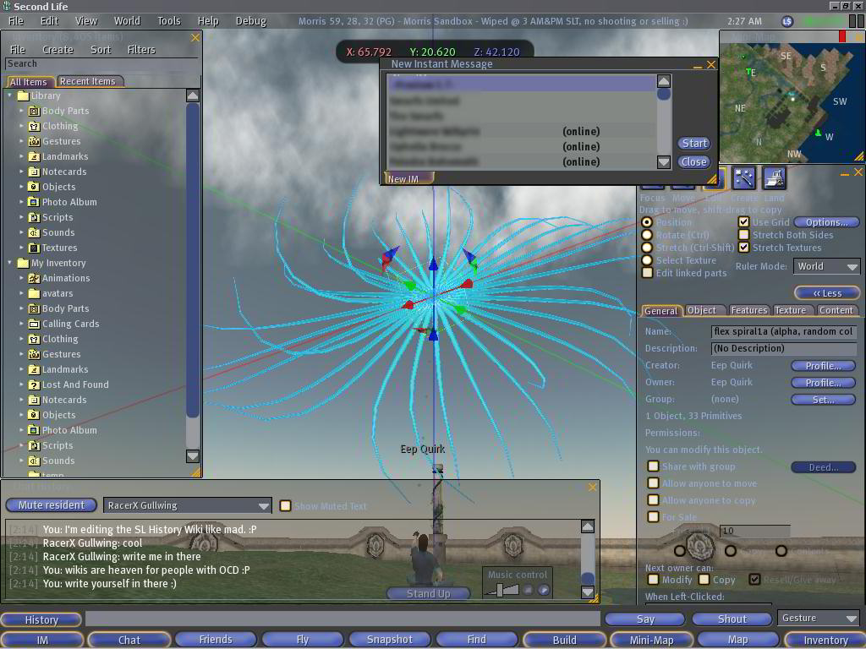866x649 pixels.
Task: Adjust the music volume slider
Action: 501,590
